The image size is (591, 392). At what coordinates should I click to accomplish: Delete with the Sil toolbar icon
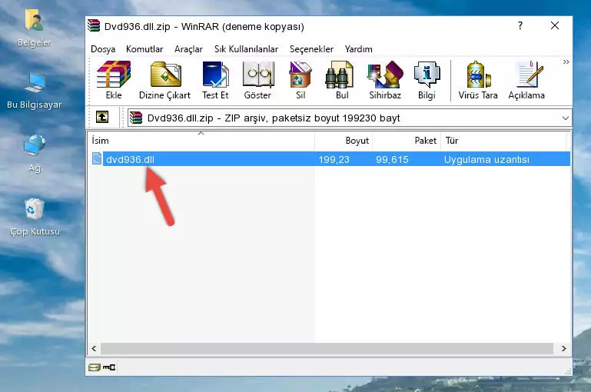pos(300,80)
